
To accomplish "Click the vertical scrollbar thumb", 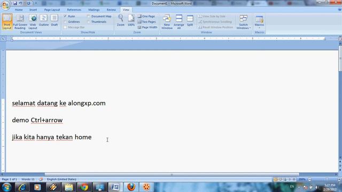I will point(340,58).
